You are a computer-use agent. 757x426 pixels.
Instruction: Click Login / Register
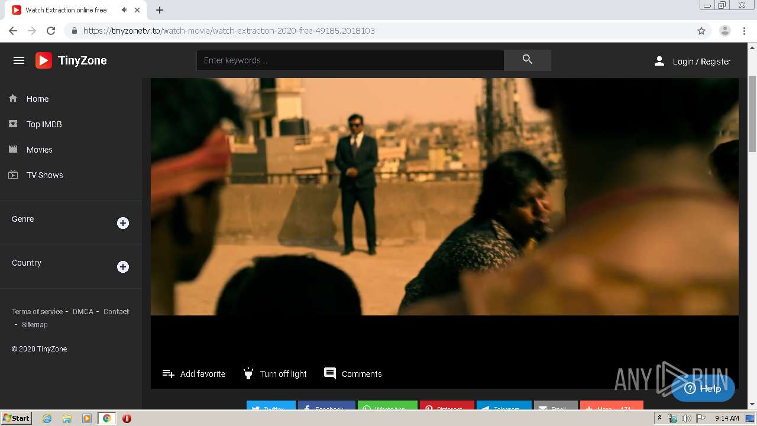point(702,62)
